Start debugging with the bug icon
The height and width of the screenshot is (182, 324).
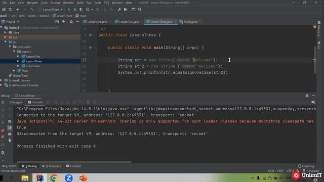(x=75, y=10)
